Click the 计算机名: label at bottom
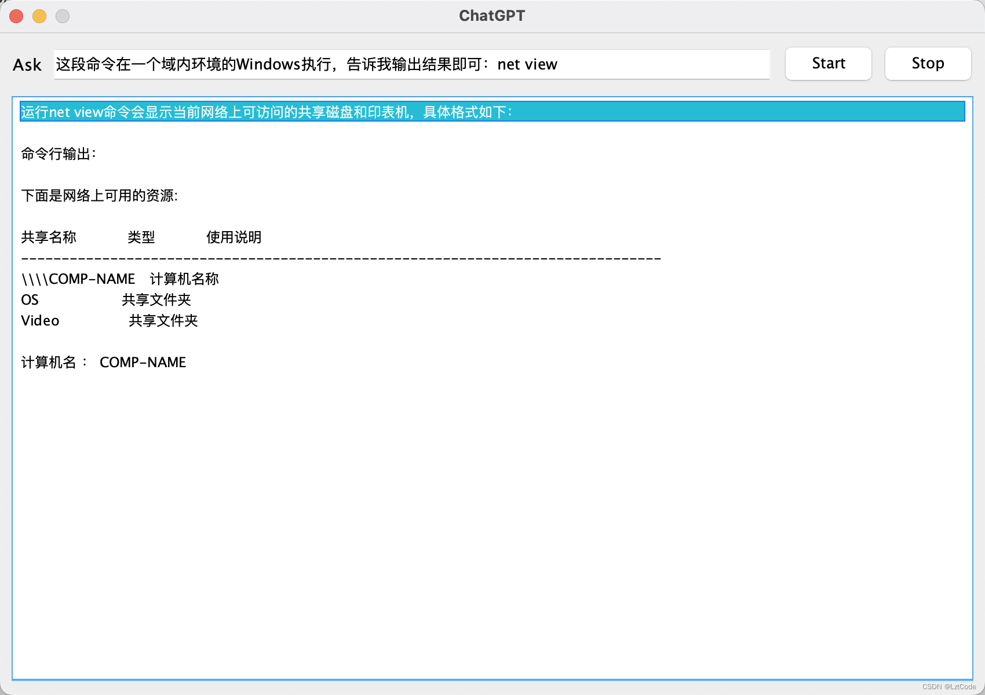This screenshot has height=695, width=985. pos(54,362)
